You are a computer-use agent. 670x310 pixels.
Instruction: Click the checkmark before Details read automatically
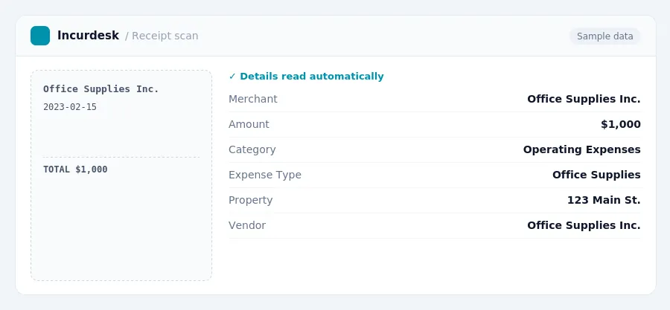(232, 77)
